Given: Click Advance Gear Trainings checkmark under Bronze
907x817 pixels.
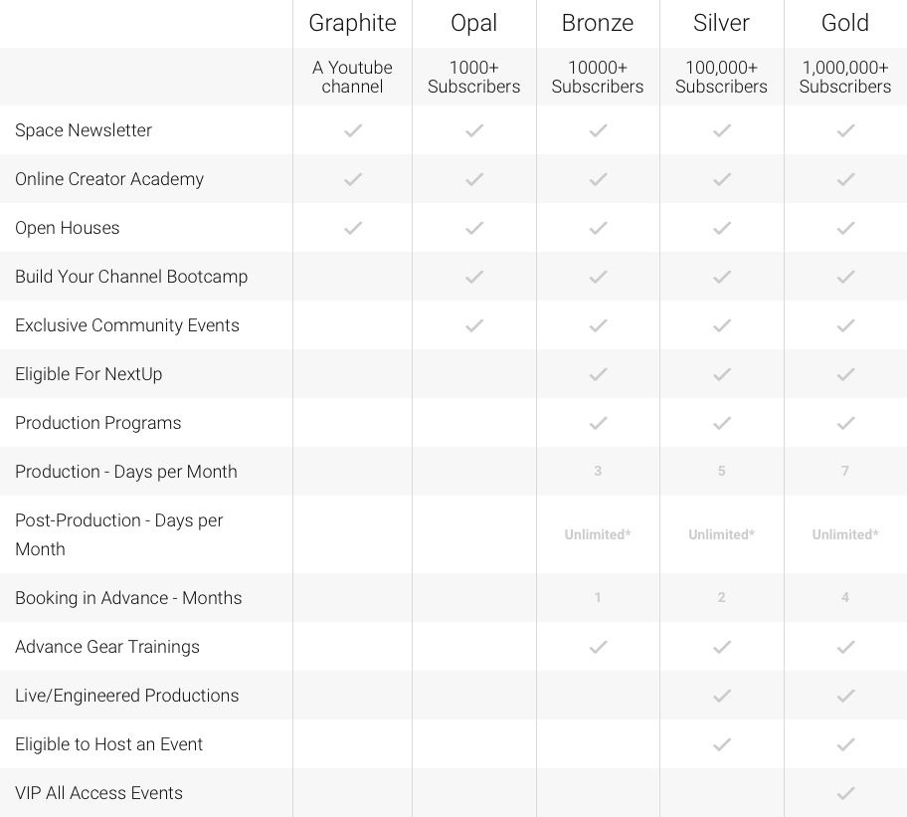Looking at the screenshot, I should [x=598, y=647].
